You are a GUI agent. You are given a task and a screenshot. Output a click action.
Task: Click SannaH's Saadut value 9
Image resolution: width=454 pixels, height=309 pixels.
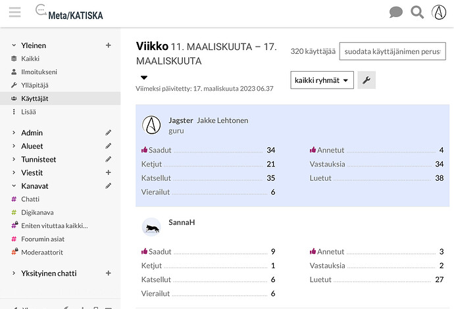point(273,252)
